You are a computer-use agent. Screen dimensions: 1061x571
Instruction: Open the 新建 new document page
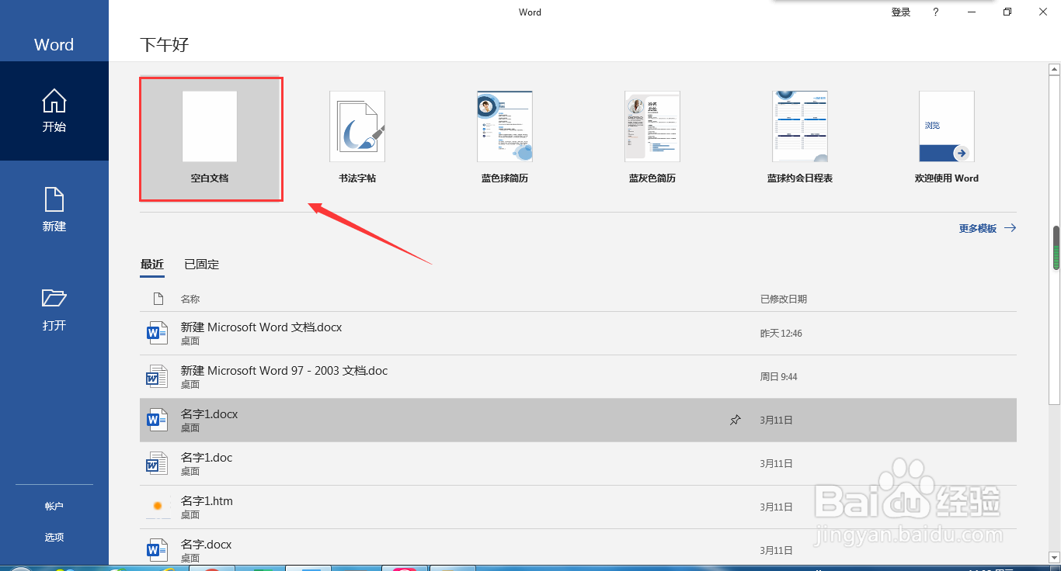click(x=54, y=210)
